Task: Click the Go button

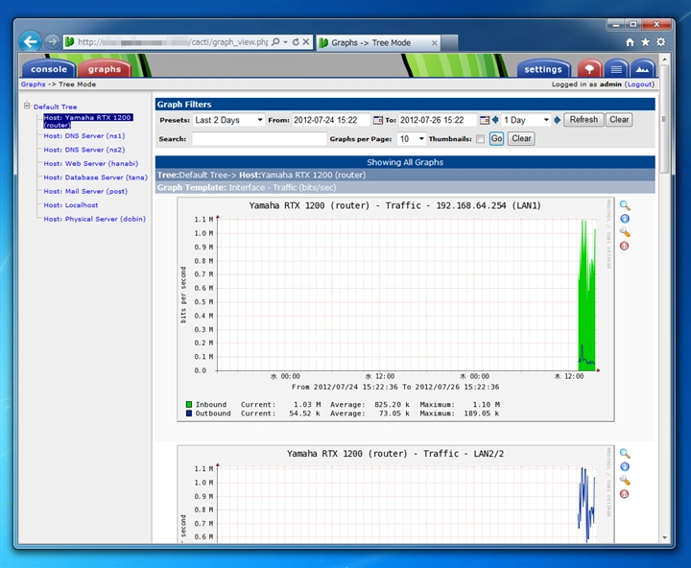Action: coord(497,139)
